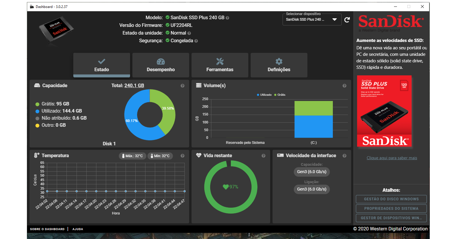Click the Reservado pelo Sistema axis label

245,143
